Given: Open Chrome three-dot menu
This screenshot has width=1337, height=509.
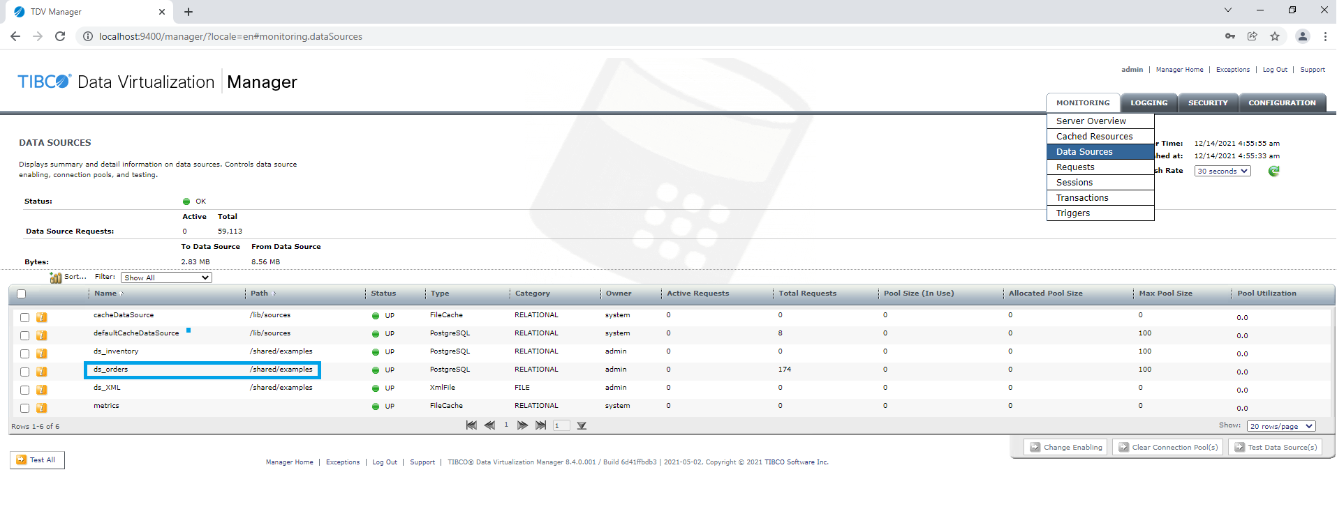Looking at the screenshot, I should point(1325,36).
